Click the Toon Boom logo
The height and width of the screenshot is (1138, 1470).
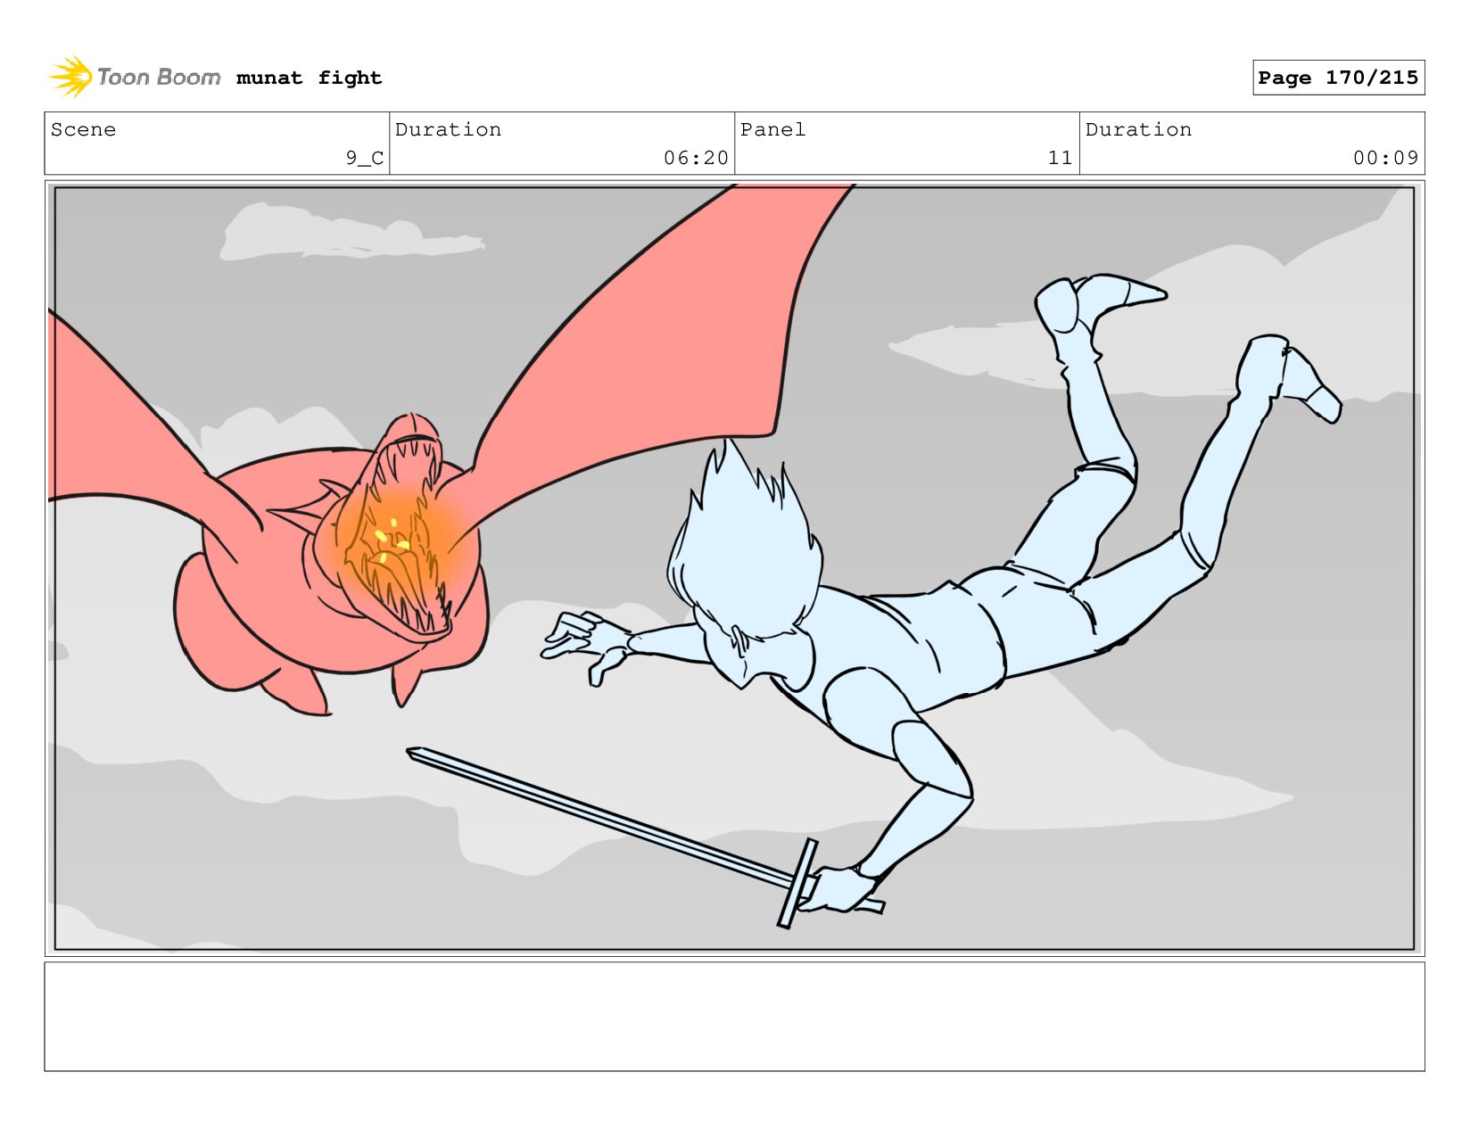tap(135, 78)
